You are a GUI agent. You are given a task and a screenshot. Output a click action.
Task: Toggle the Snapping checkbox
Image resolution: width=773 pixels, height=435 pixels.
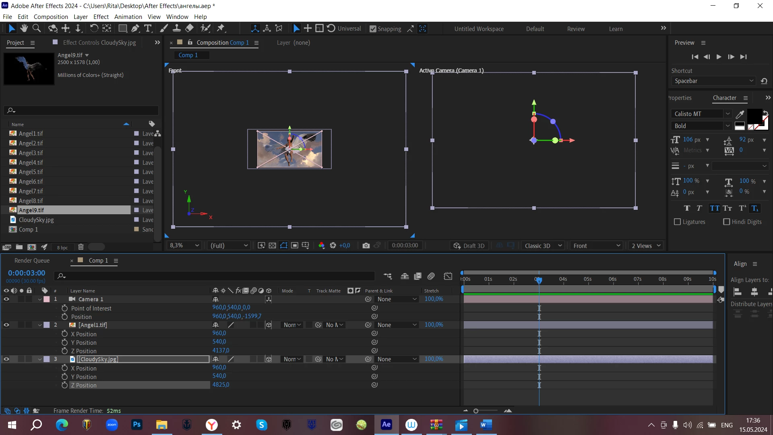pyautogui.click(x=373, y=29)
